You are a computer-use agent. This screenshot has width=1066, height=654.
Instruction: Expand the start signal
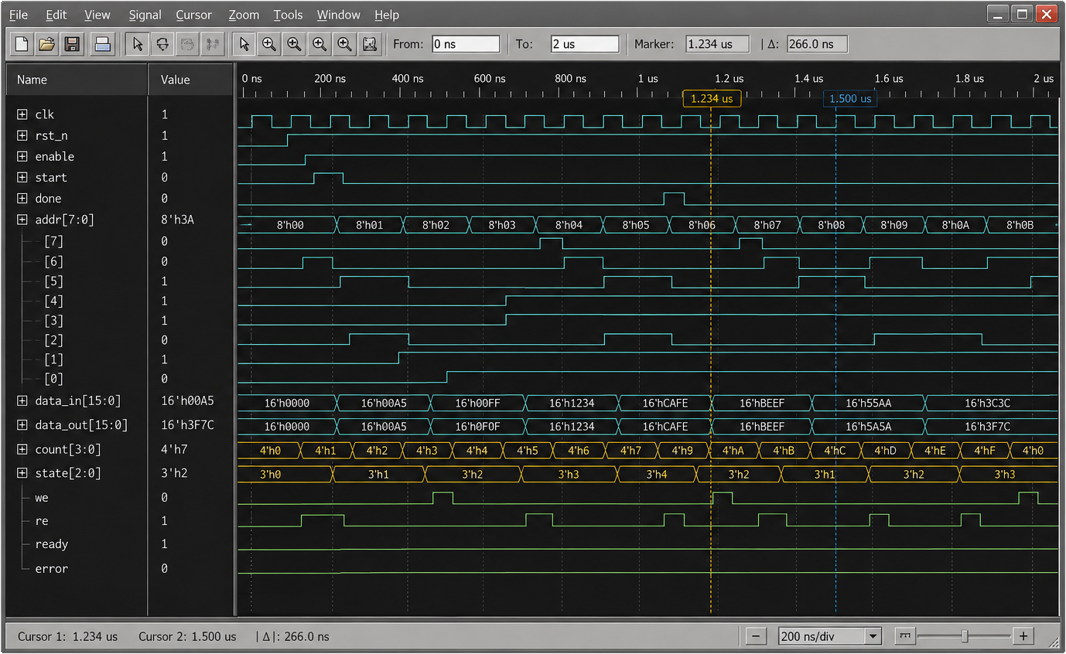point(22,178)
